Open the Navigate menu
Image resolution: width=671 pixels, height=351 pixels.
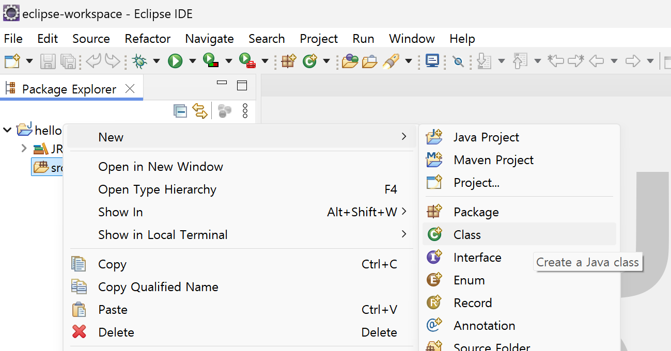point(209,39)
